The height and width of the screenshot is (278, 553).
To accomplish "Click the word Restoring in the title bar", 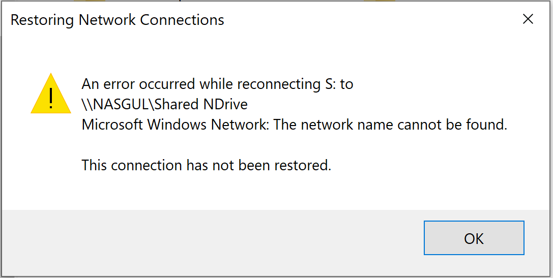I will [42, 20].
